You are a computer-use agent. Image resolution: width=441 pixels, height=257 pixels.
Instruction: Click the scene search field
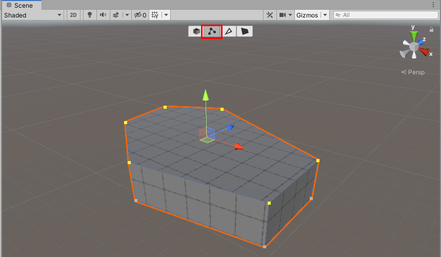pyautogui.click(x=386, y=15)
